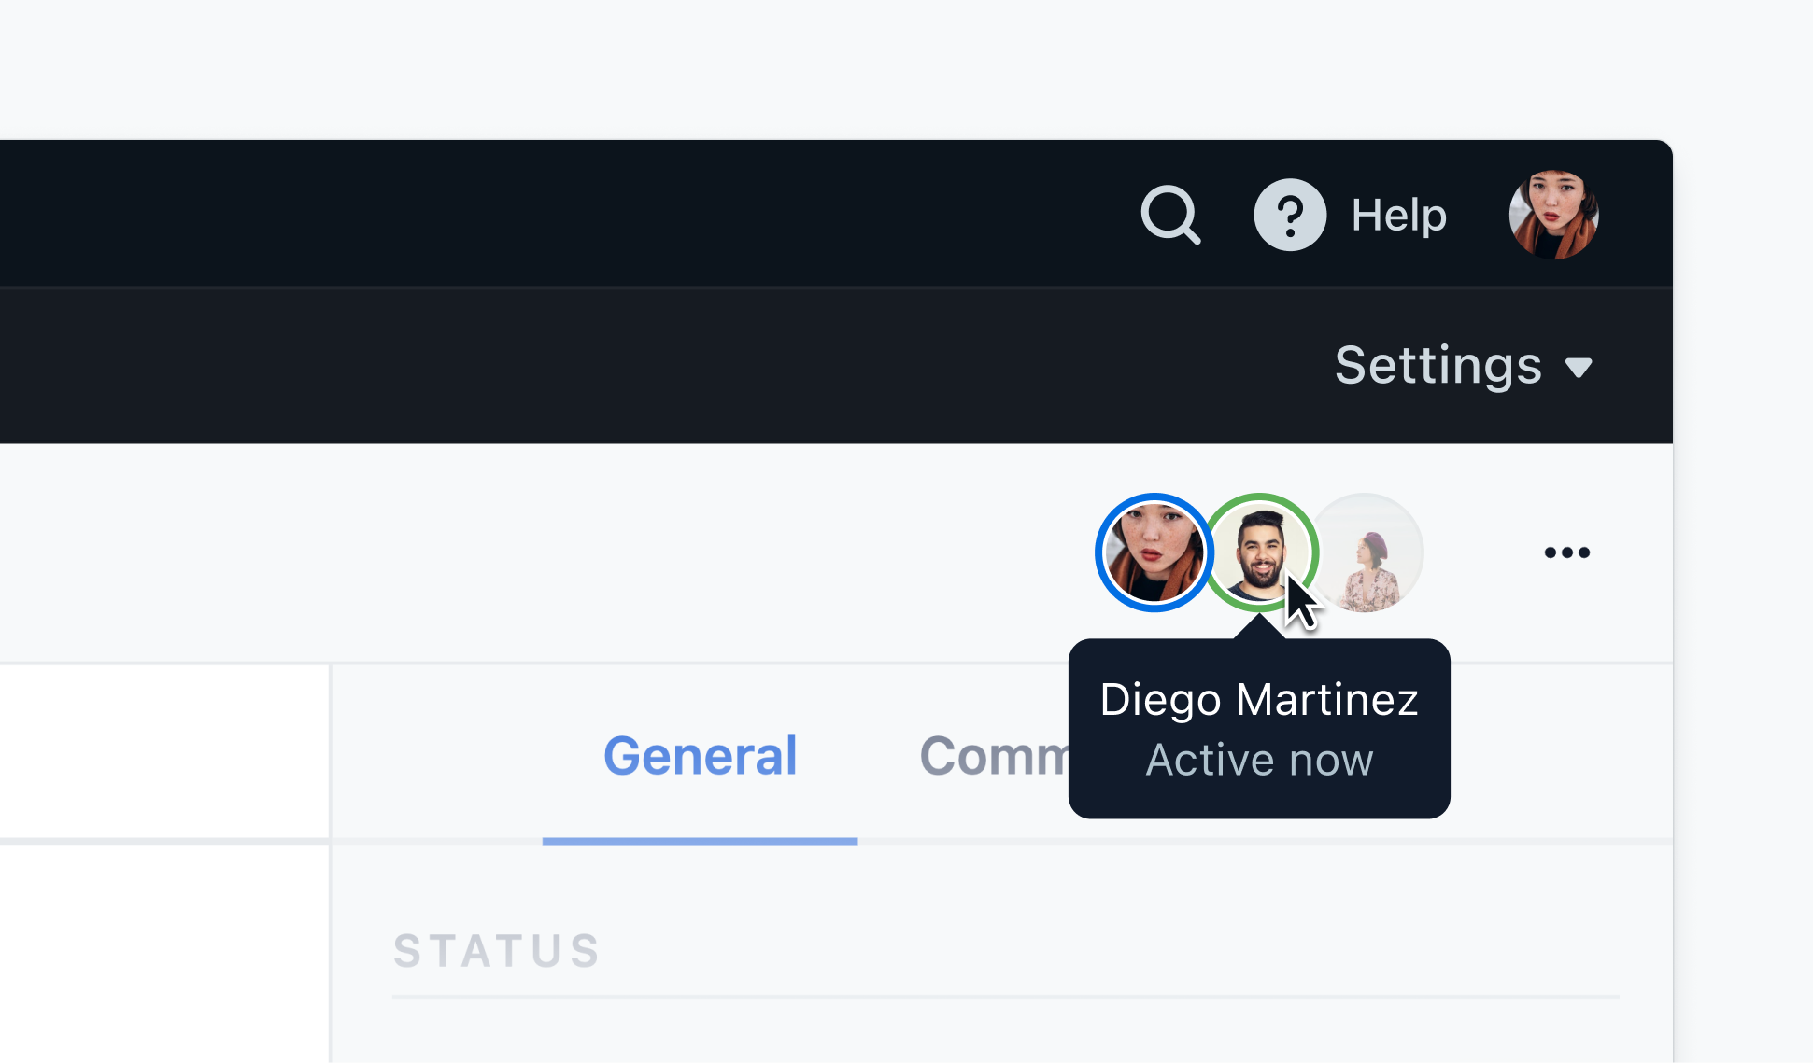
Task: Switch to the General tab
Action: click(700, 755)
